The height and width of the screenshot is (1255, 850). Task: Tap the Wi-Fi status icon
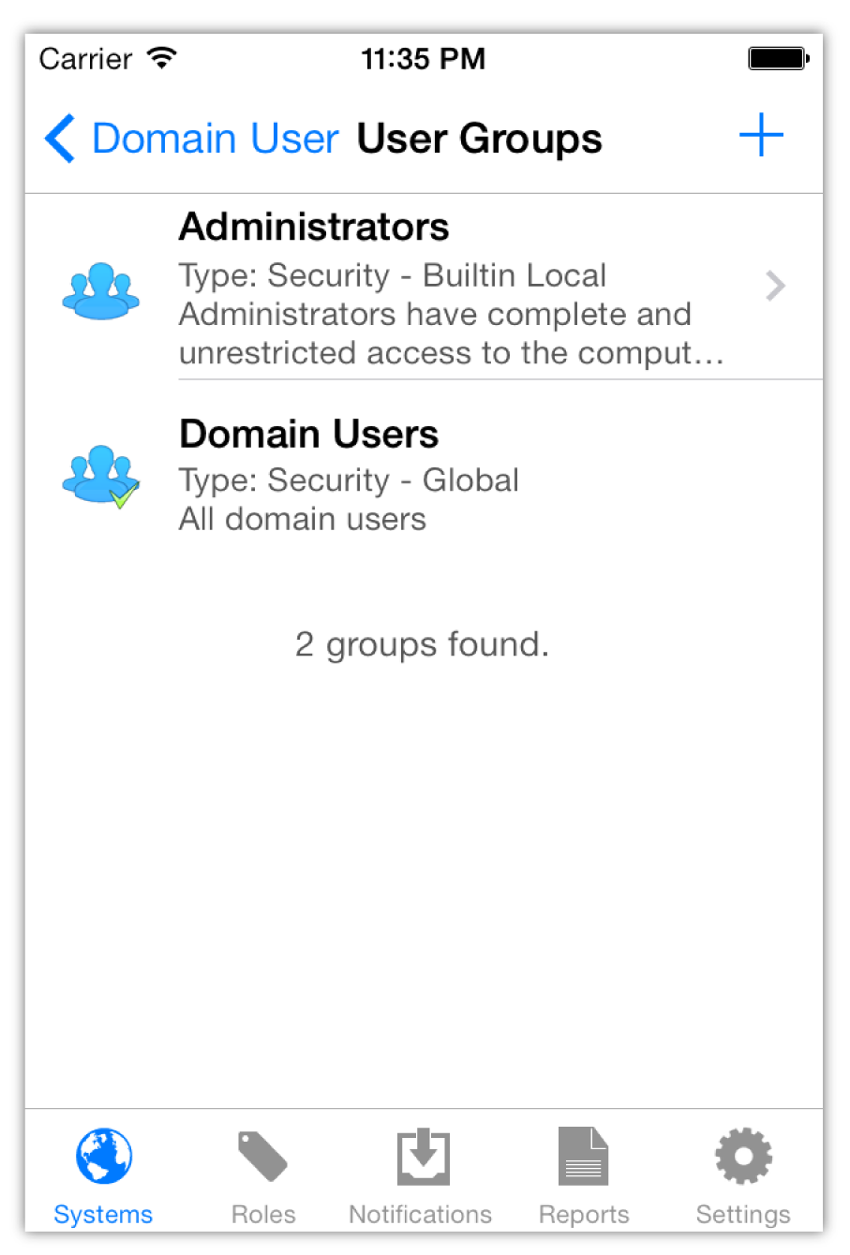162,58
